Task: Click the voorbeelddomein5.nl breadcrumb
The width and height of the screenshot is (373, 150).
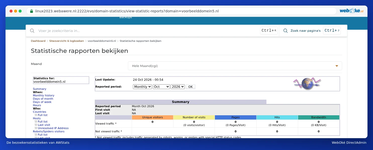Action: tap(102, 41)
